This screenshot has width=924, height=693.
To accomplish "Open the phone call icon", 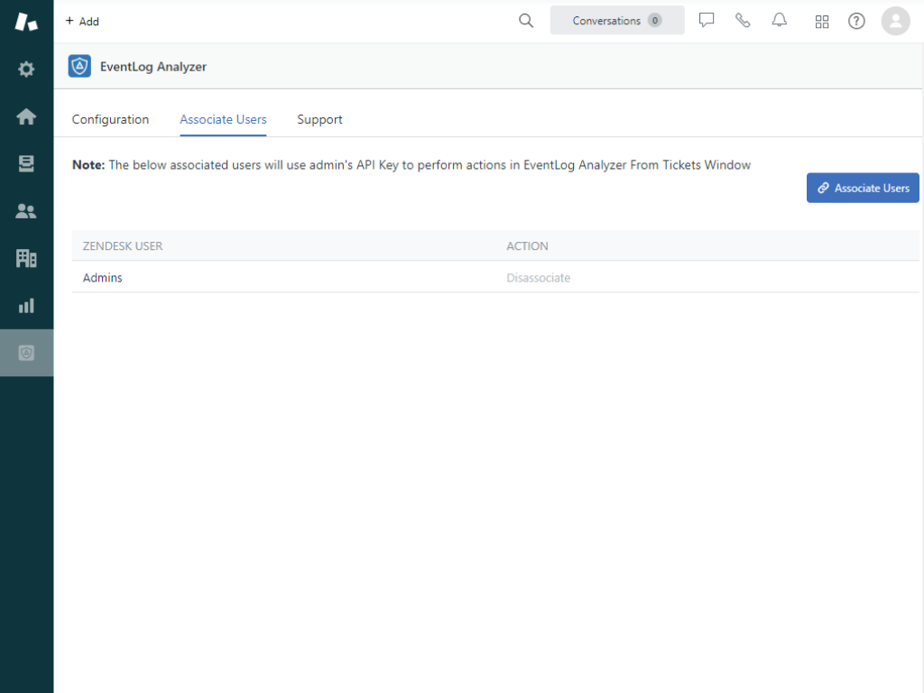I will [x=743, y=21].
